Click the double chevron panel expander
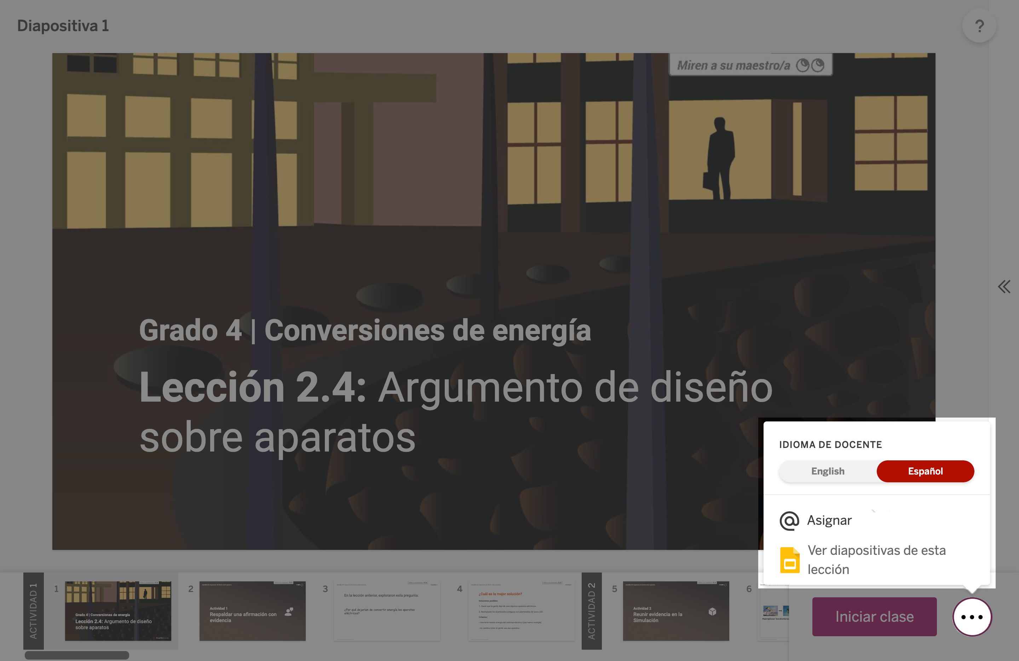Screen dimensions: 1019x661 [x=1003, y=286]
